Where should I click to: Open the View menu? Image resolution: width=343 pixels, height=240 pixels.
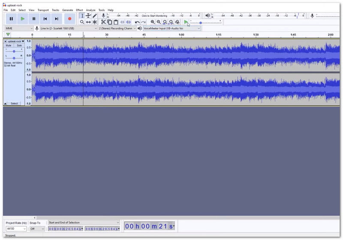click(x=31, y=10)
